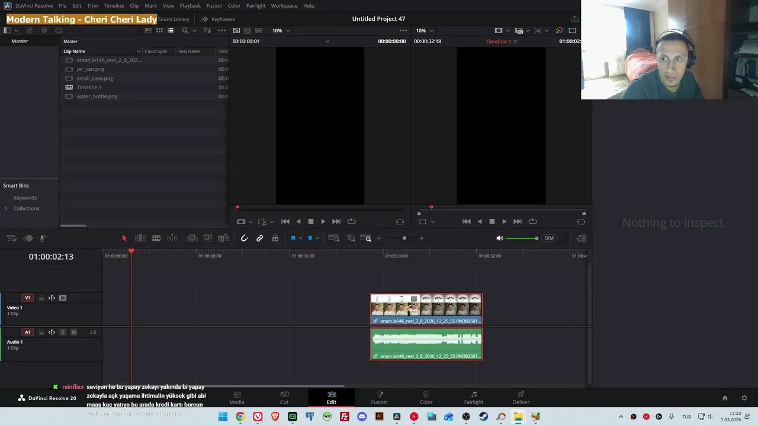Click timeline zoom slider handle
The height and width of the screenshot is (426, 758).
pyautogui.click(x=404, y=238)
